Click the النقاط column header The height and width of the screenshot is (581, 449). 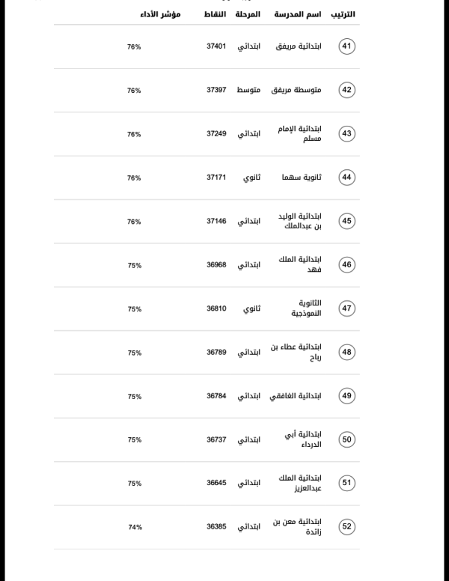point(215,14)
